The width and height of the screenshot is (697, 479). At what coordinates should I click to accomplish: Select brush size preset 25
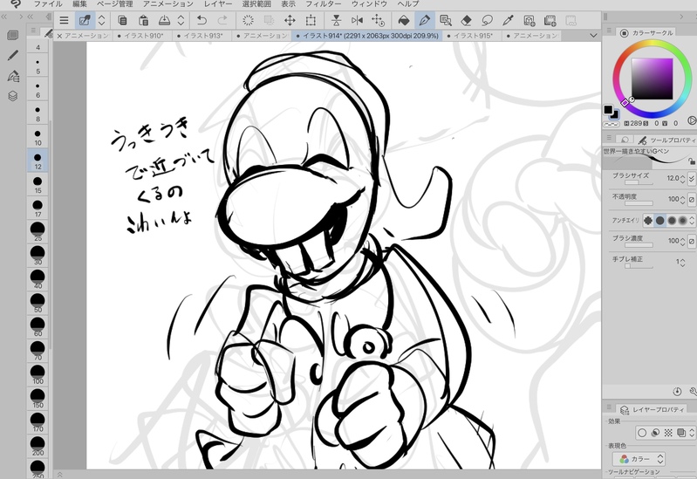tap(38, 232)
